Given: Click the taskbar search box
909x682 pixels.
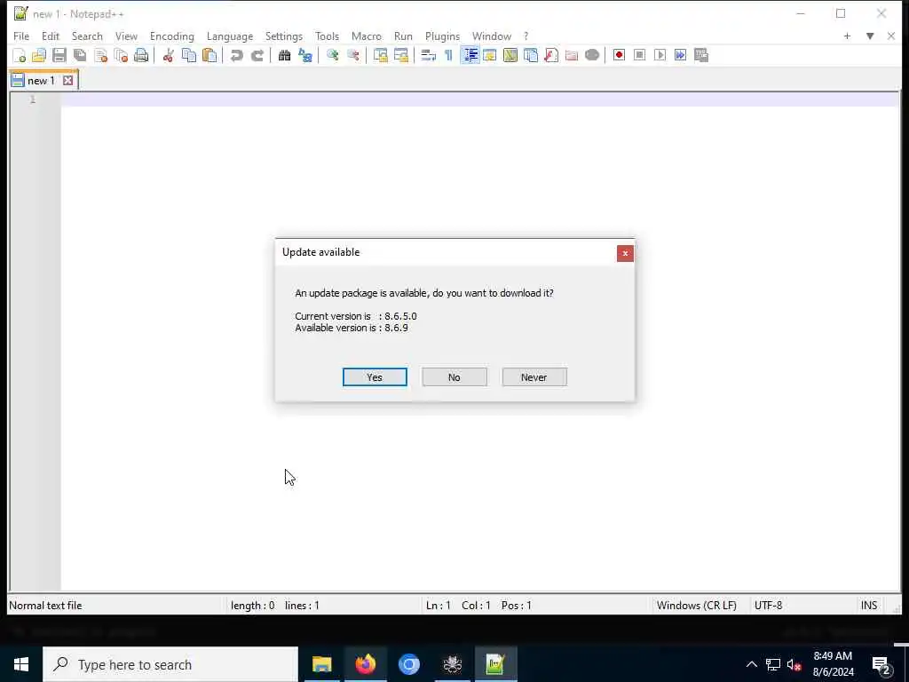Looking at the screenshot, I should 170,664.
